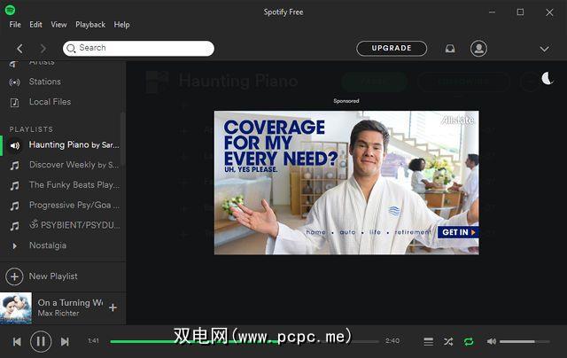Click the New Playlist label
The height and width of the screenshot is (358, 567).
[x=53, y=276]
